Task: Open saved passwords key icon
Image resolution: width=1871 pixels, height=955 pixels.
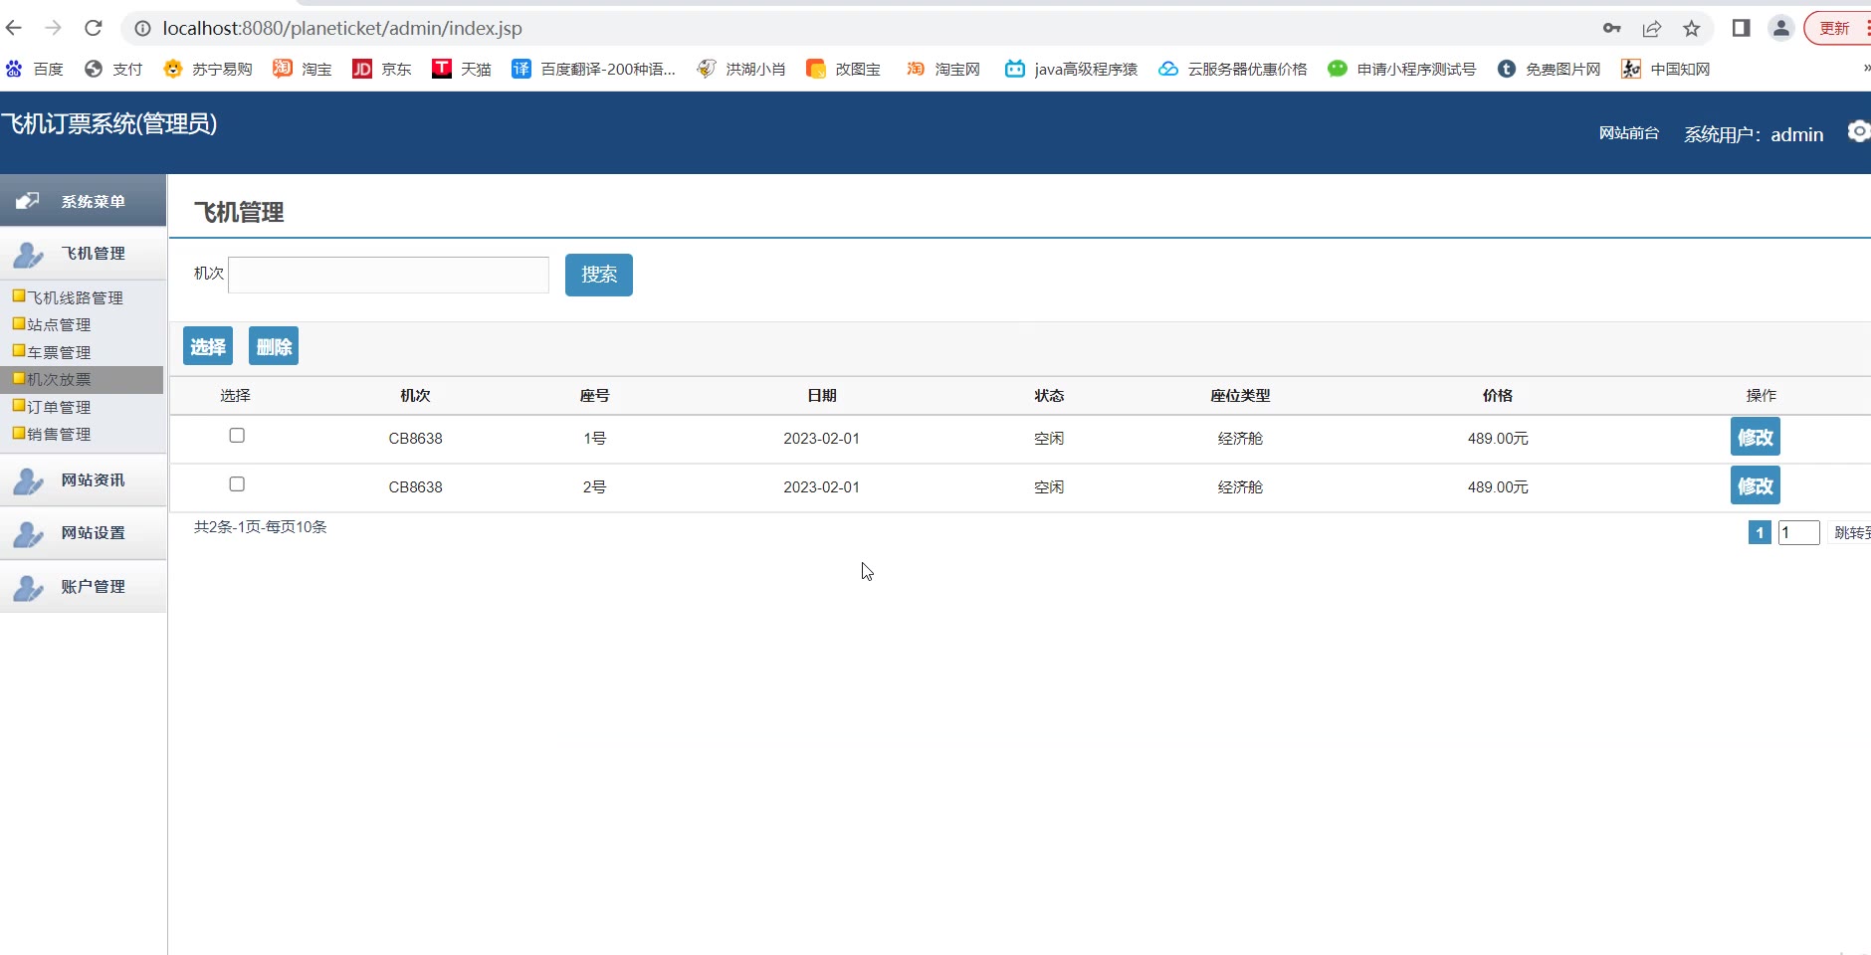Action: point(1612,28)
